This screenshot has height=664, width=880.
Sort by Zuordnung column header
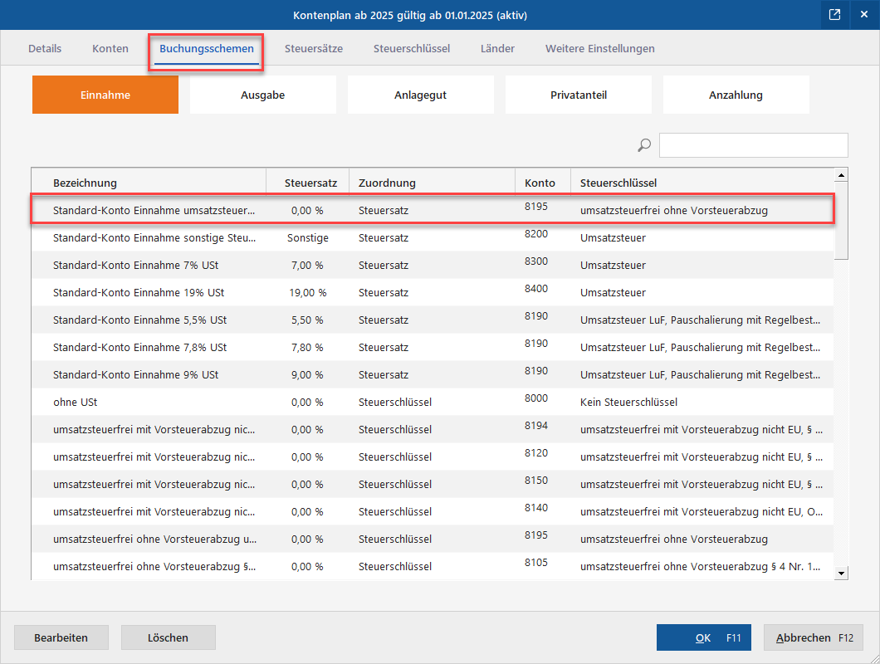433,183
